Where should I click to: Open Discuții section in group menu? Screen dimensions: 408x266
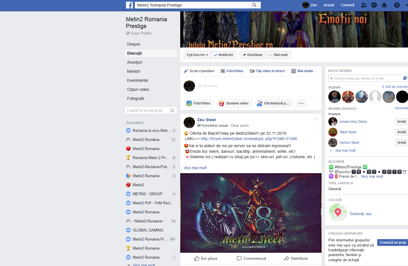tap(151, 53)
